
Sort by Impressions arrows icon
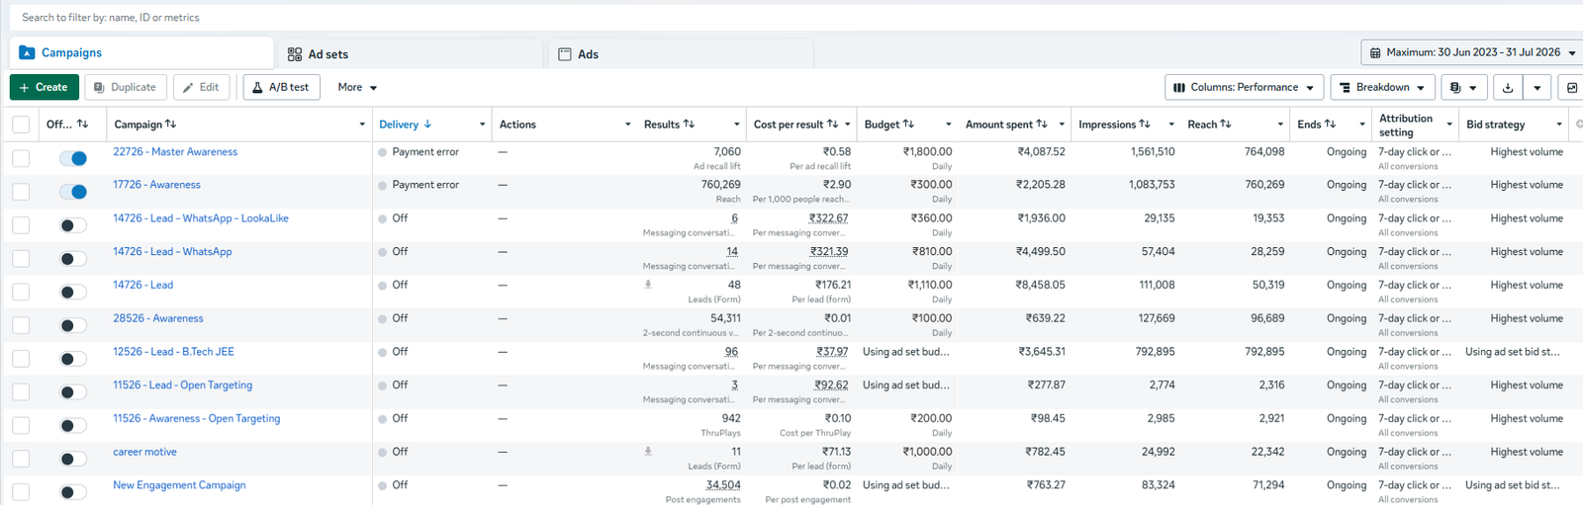tap(1145, 125)
